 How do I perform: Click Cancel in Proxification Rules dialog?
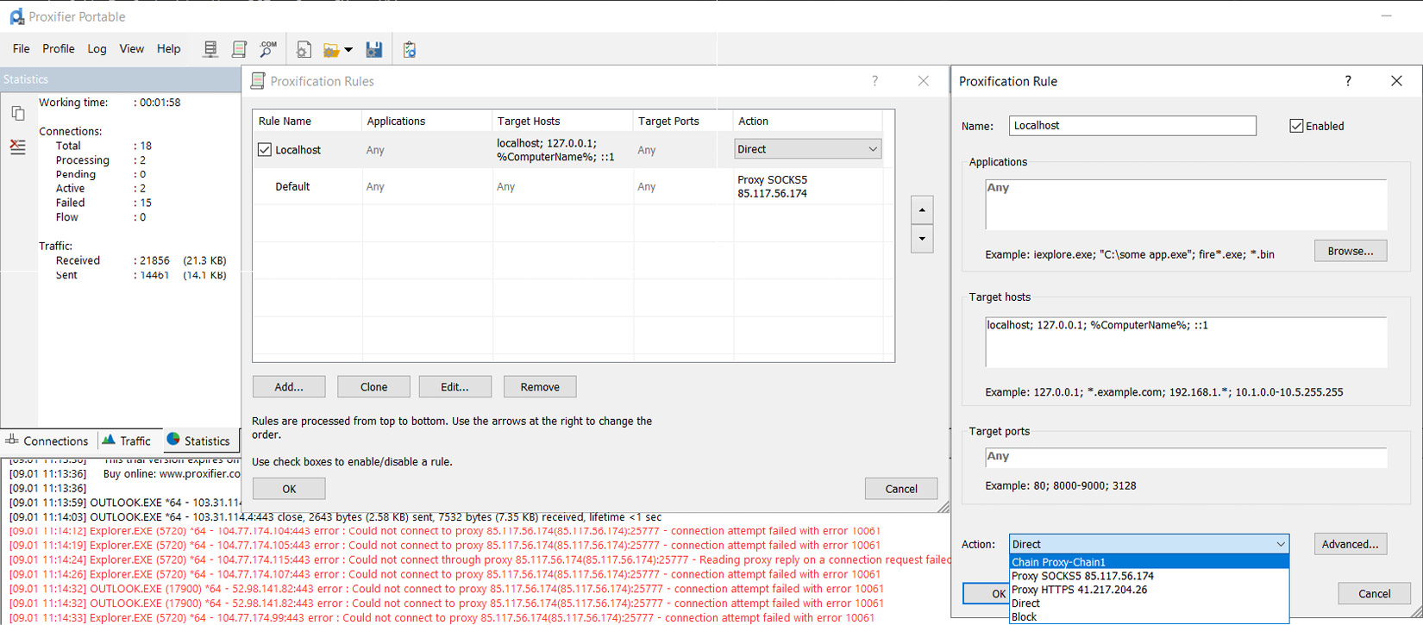click(901, 489)
